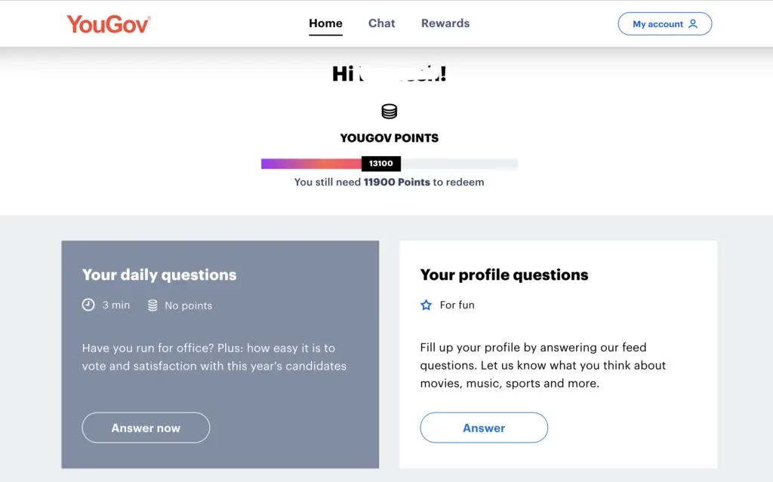Click the coin stack icon above YouGov Points

coord(389,112)
